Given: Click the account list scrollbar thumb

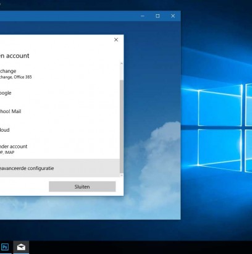Looking at the screenshot, I should [x=122, y=127].
